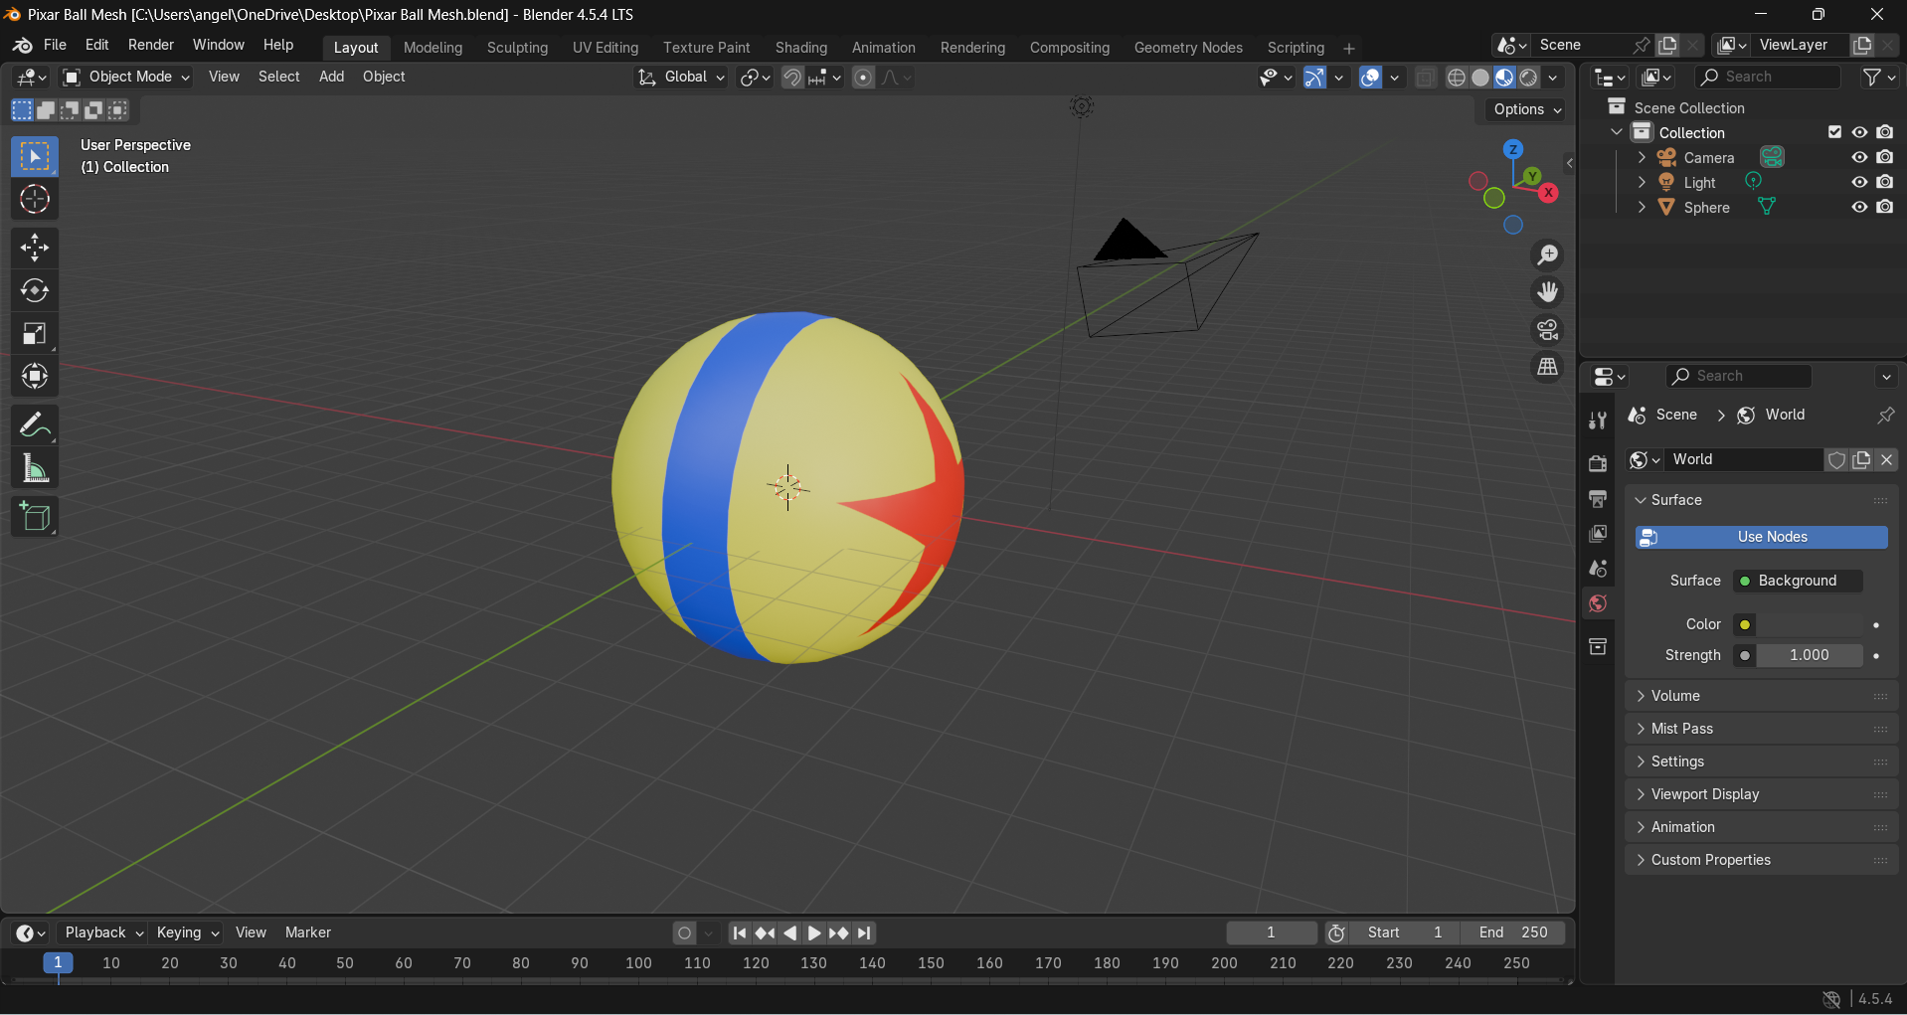Image resolution: width=1907 pixels, height=1015 pixels.
Task: Pick the Measure tool
Action: [x=34, y=467]
